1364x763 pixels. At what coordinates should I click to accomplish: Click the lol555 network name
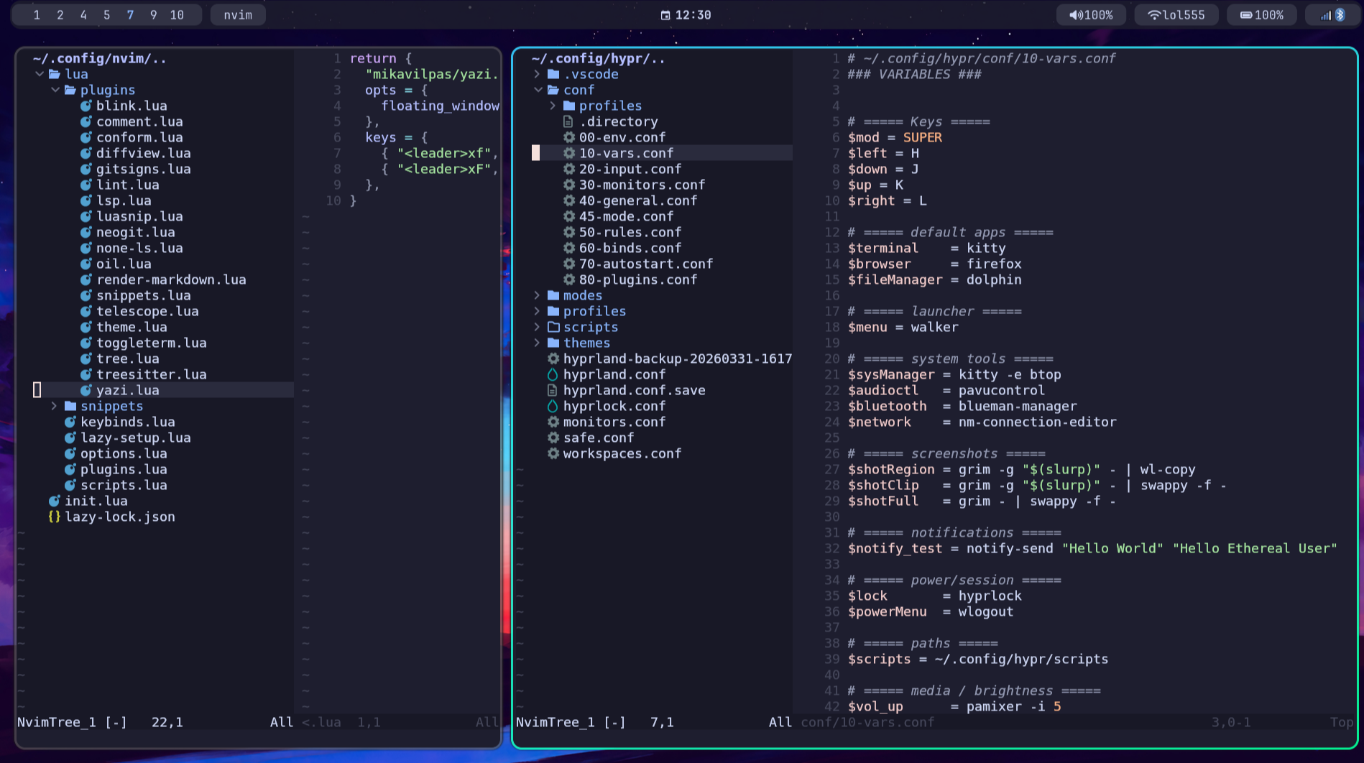pyautogui.click(x=1184, y=15)
